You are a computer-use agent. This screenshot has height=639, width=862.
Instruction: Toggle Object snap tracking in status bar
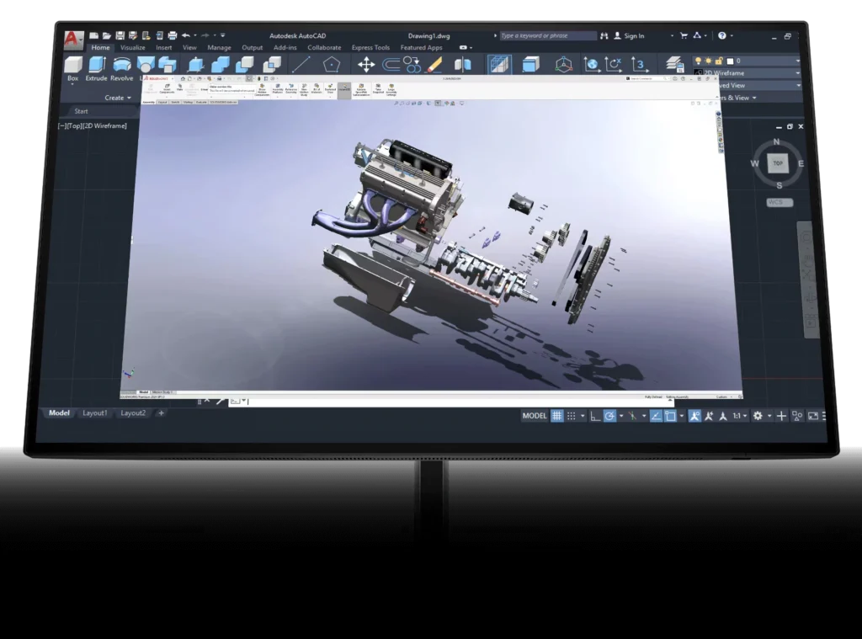(x=655, y=416)
